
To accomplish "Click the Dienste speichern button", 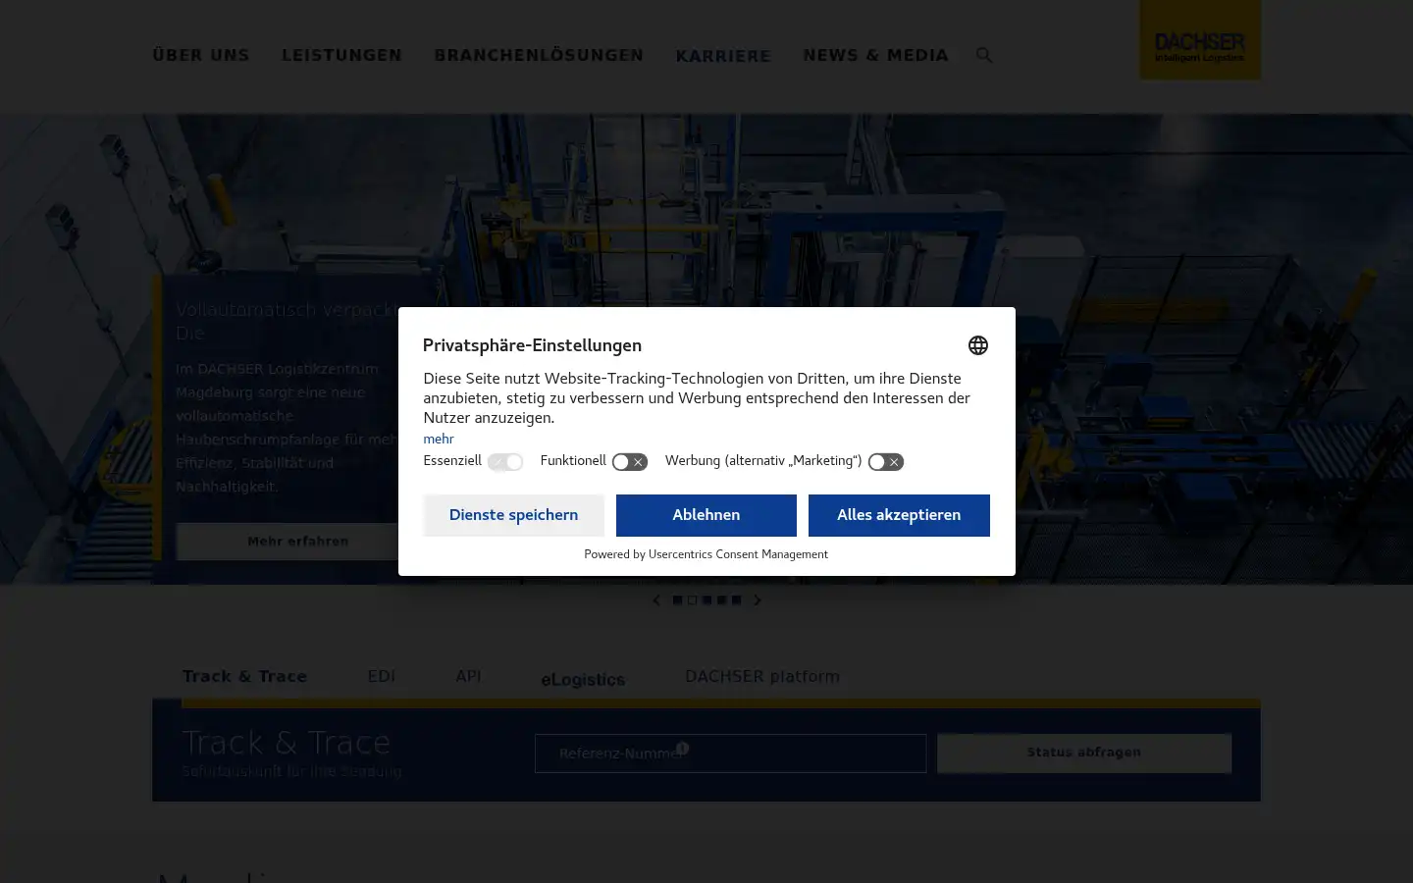I will pyautogui.click(x=513, y=515).
